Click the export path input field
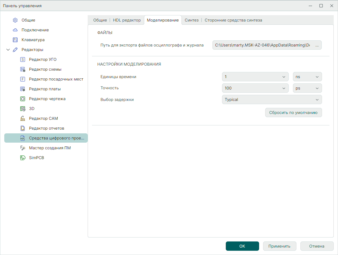Viewport: 338px width, 255px height. click(x=263, y=45)
